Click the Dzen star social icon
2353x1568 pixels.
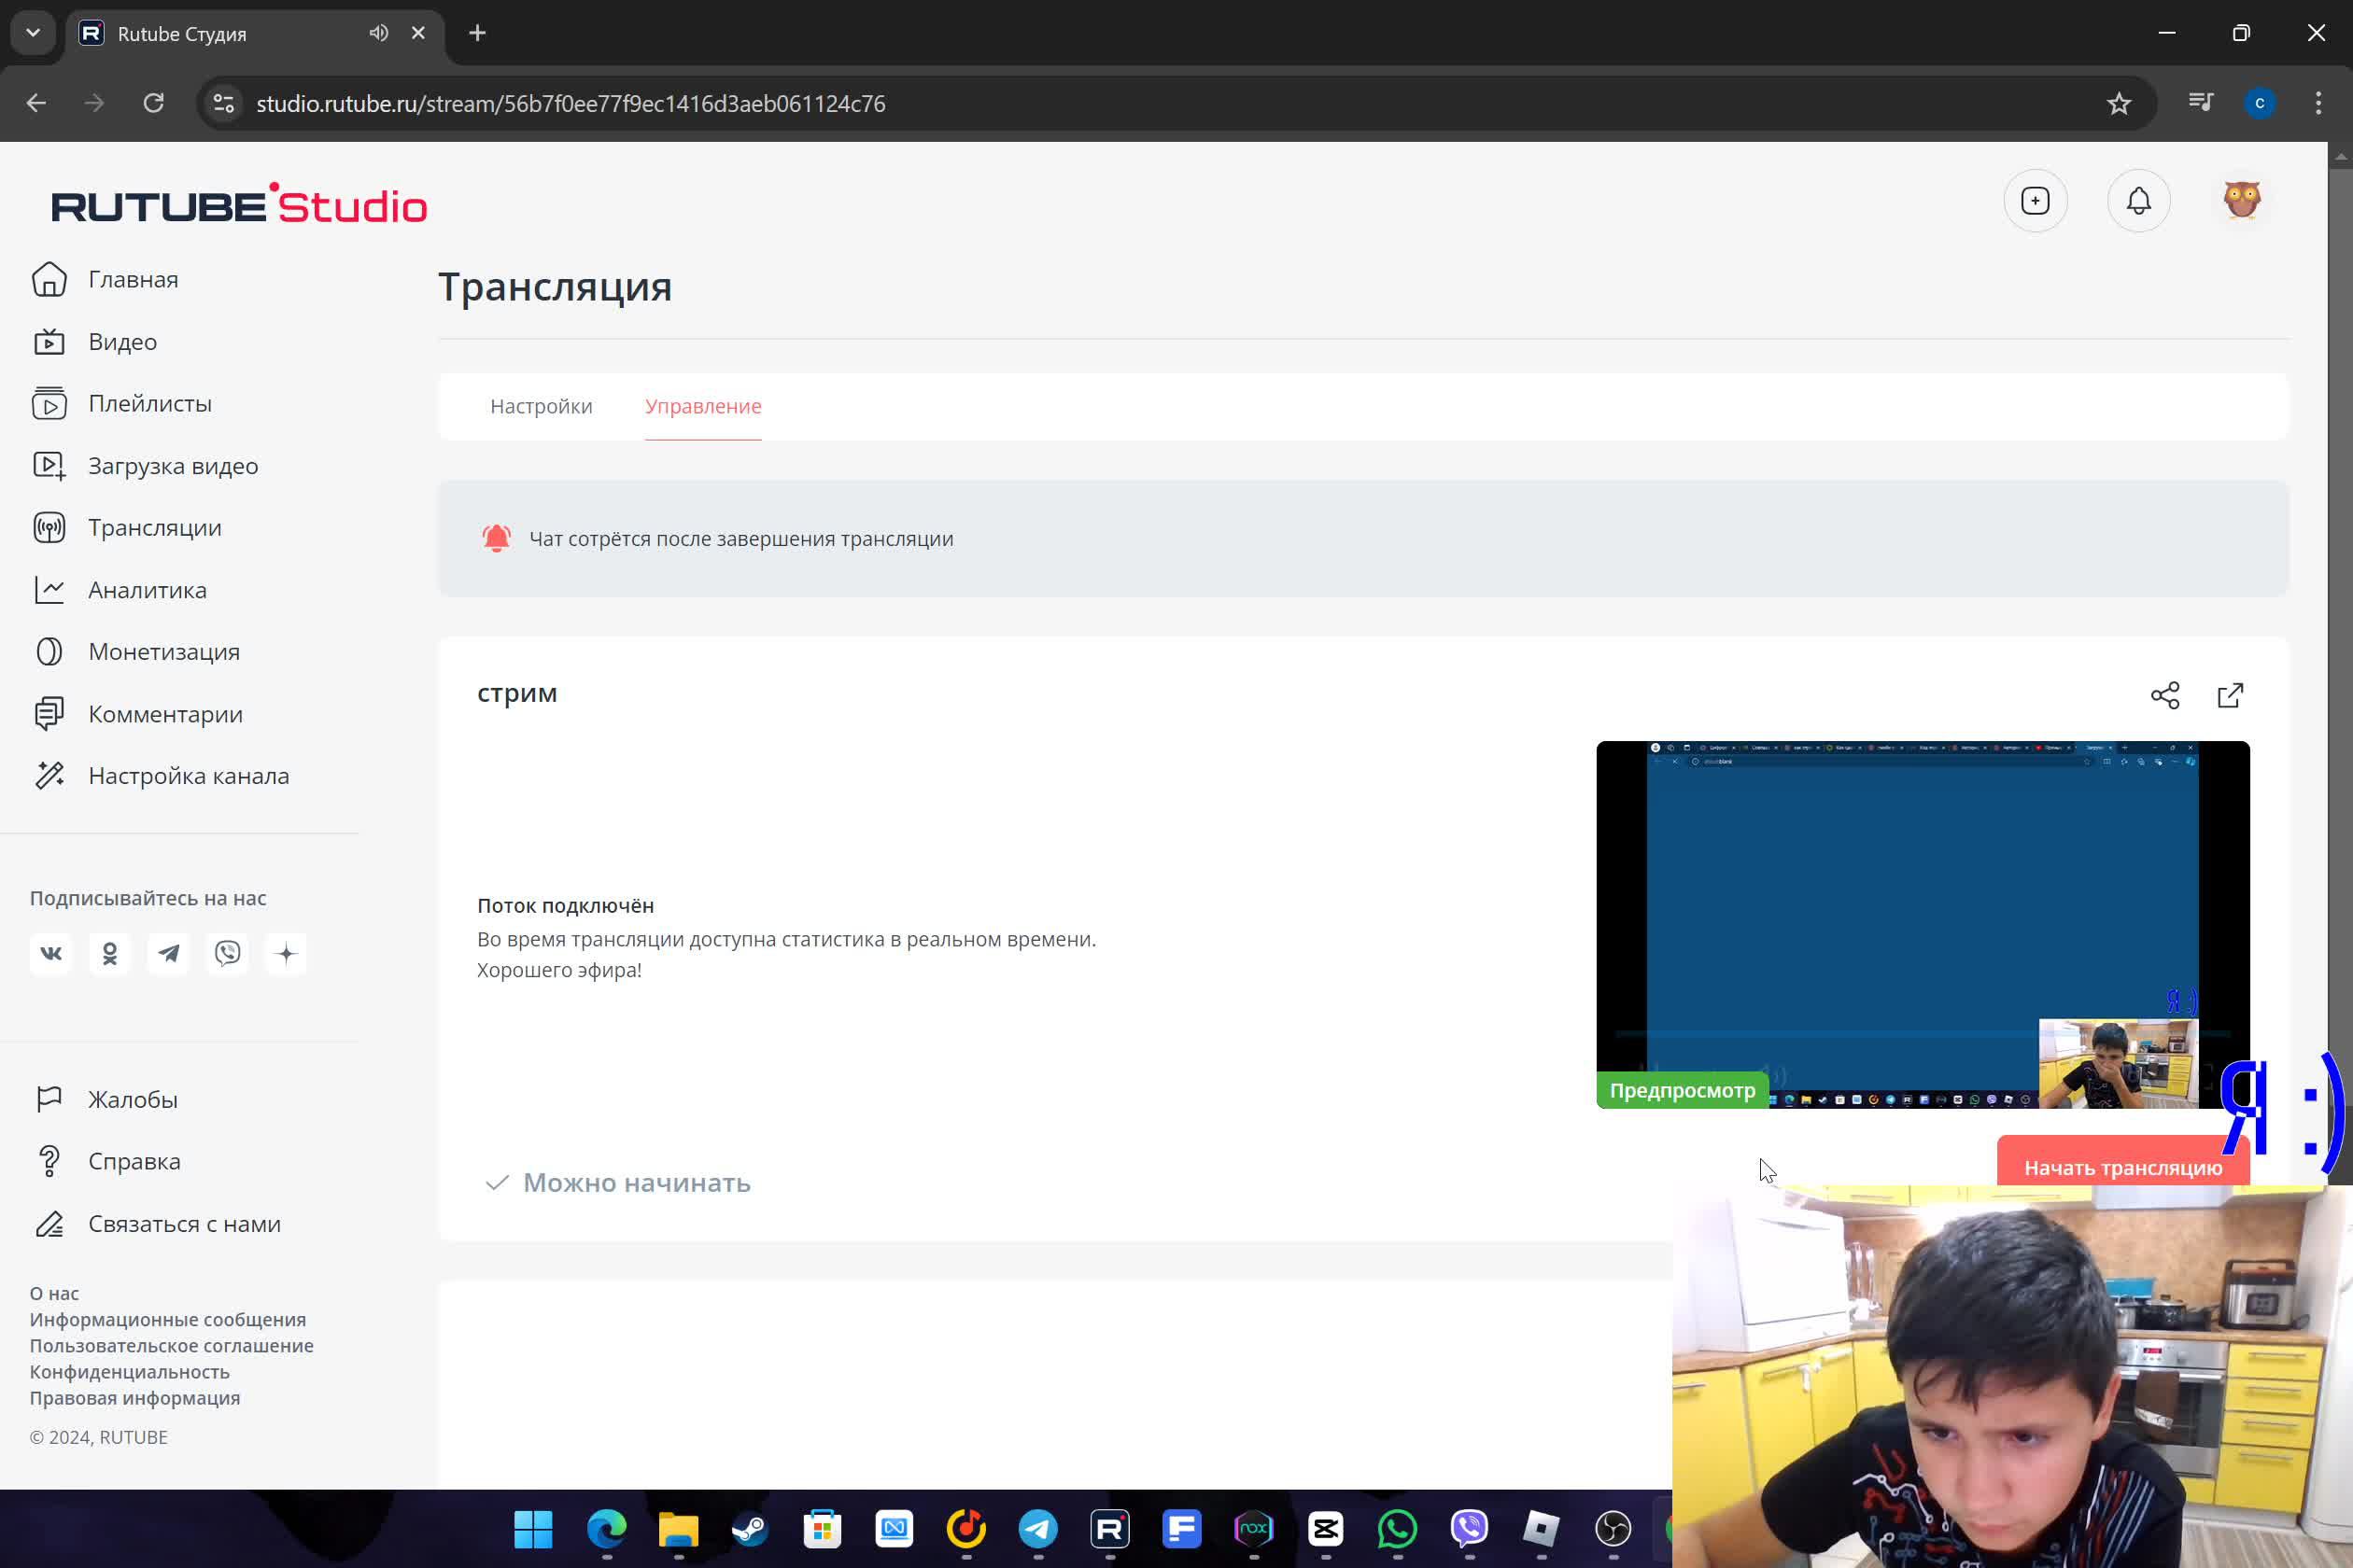(286, 954)
